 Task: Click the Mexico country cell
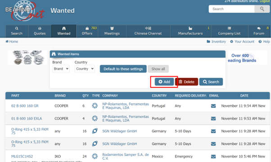(158, 157)
